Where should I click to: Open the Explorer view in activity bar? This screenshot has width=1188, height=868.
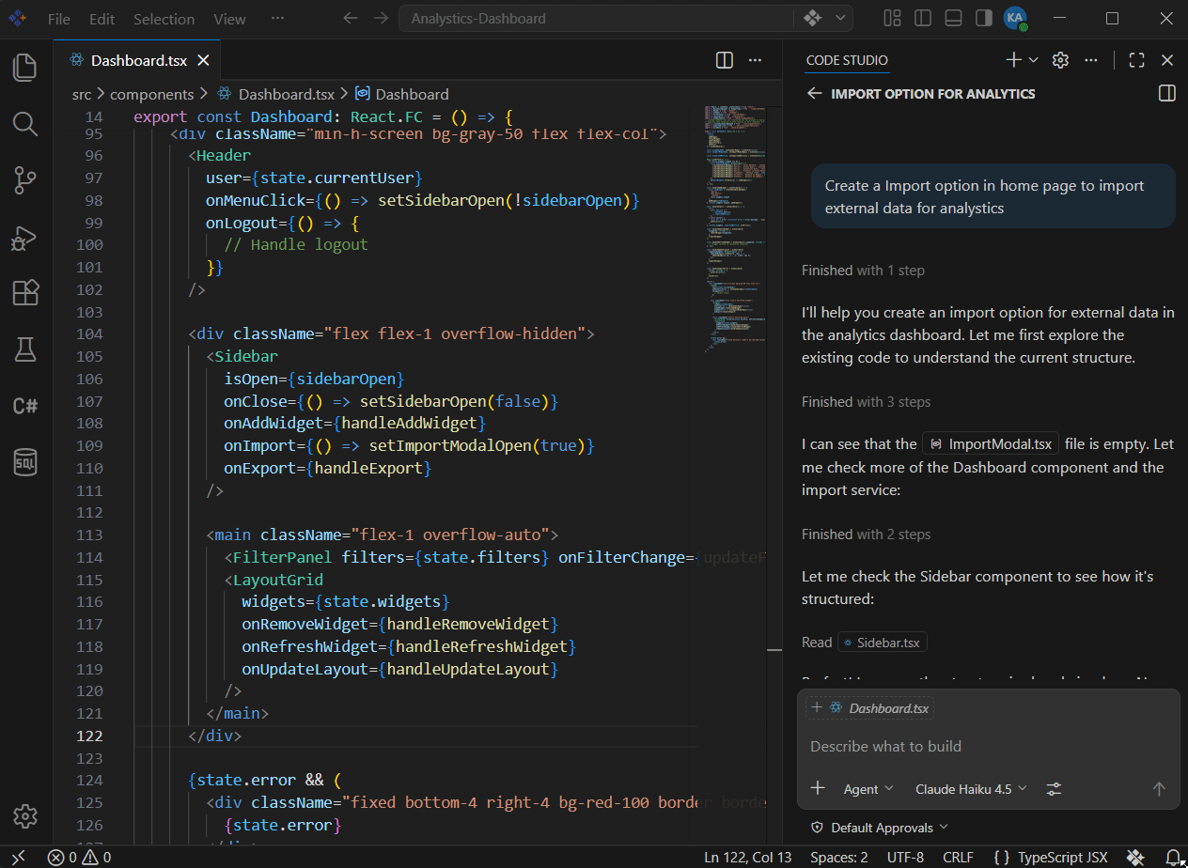[25, 67]
